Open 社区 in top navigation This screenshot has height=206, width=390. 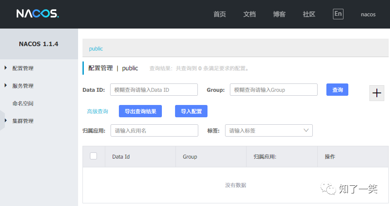pyautogui.click(x=309, y=14)
